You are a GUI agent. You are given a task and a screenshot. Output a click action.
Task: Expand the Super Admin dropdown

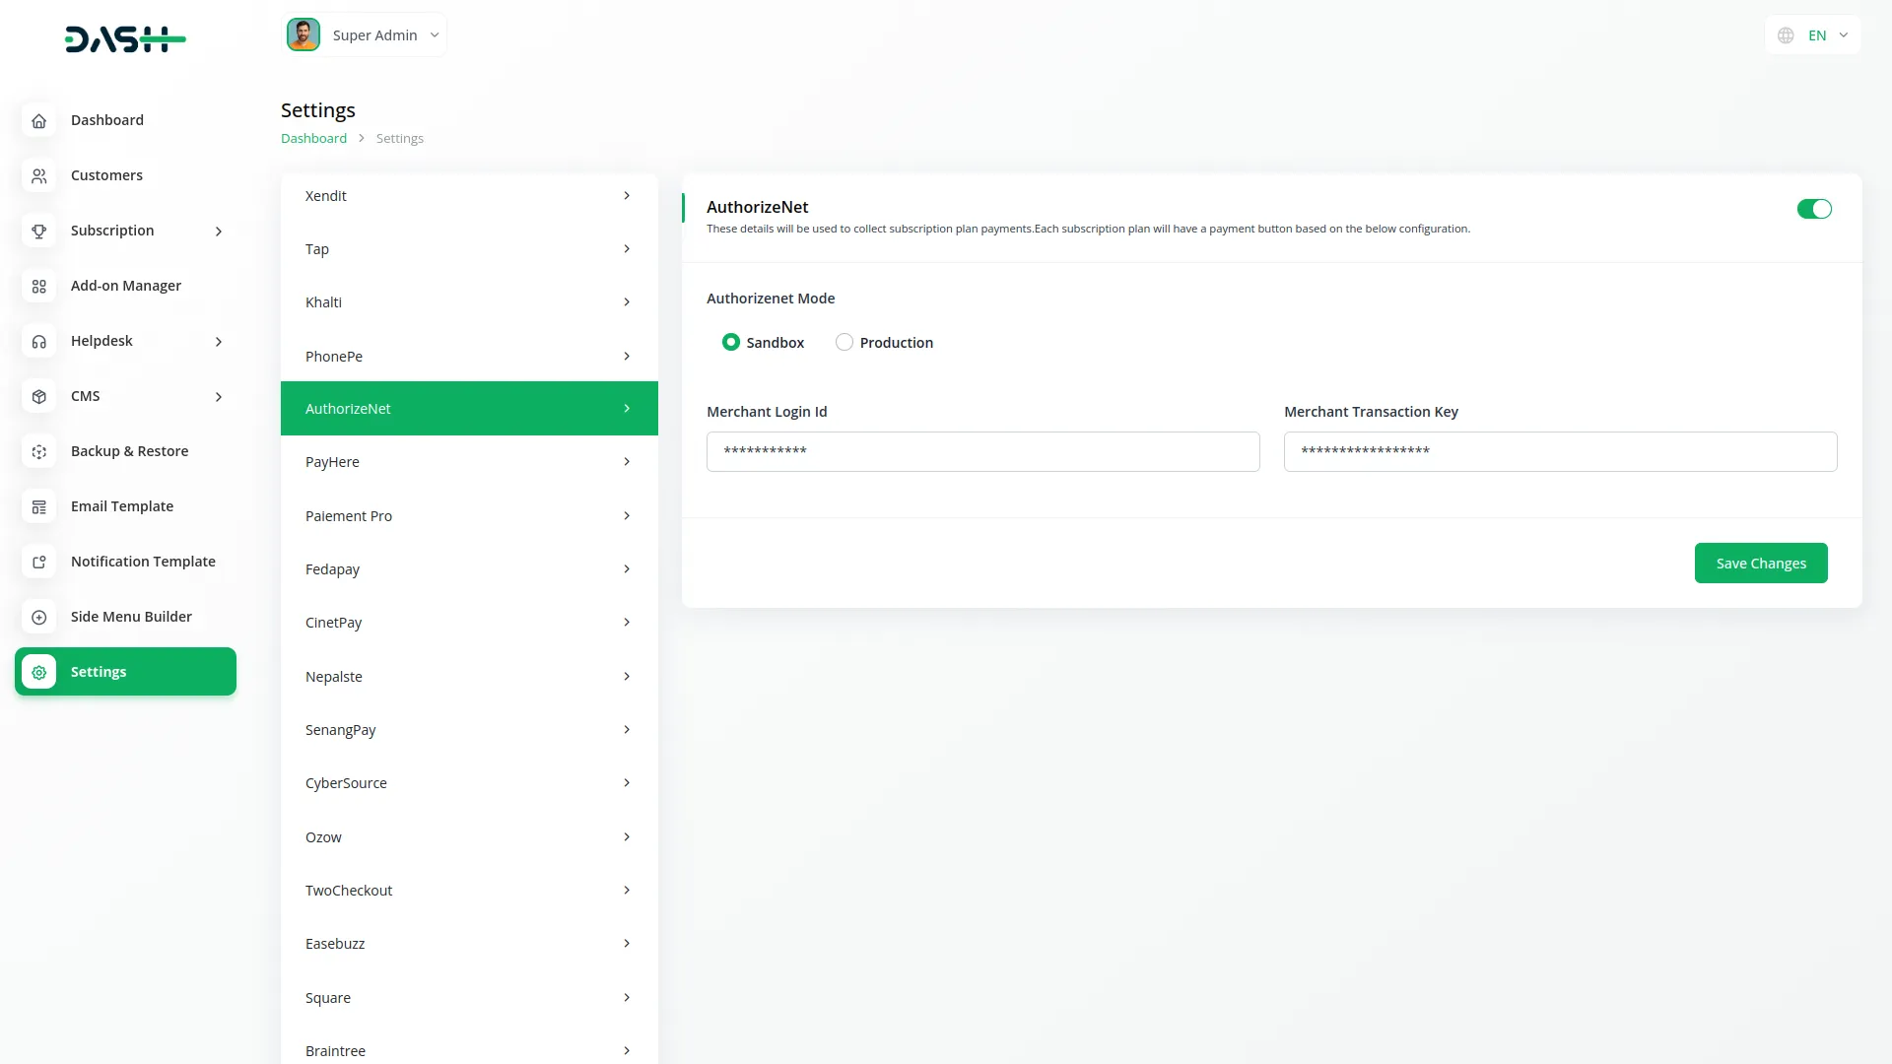pos(434,34)
